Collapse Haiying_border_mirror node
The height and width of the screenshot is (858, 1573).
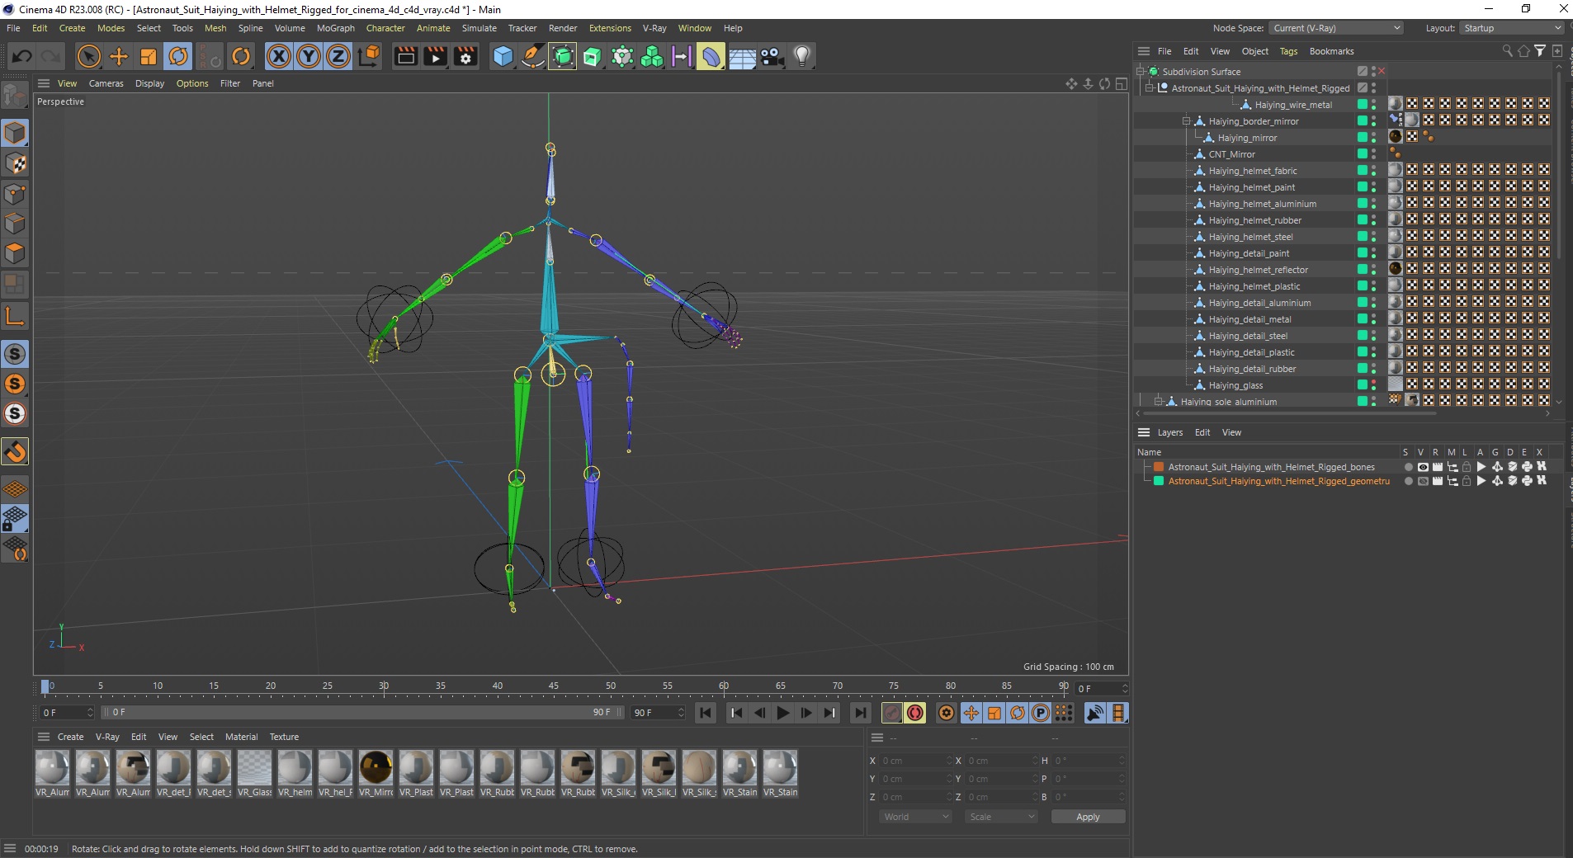click(x=1187, y=121)
